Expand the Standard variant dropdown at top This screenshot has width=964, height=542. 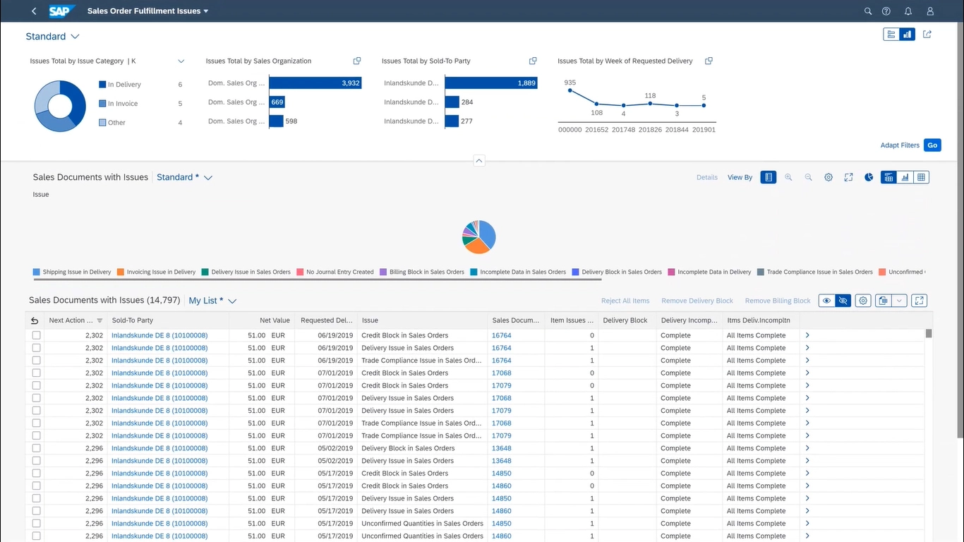coord(75,37)
